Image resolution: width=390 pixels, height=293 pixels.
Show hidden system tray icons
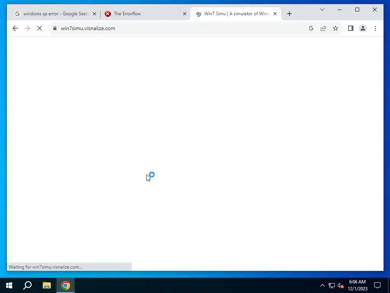tap(322, 285)
